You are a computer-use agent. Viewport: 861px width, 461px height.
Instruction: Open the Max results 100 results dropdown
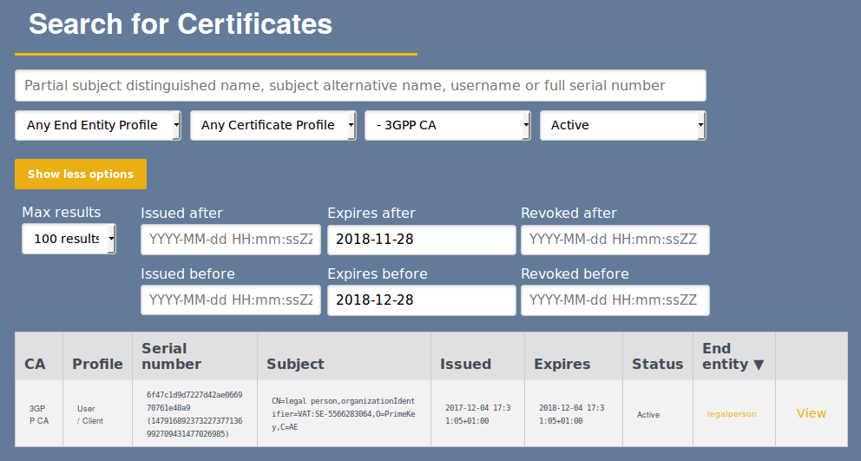click(69, 239)
